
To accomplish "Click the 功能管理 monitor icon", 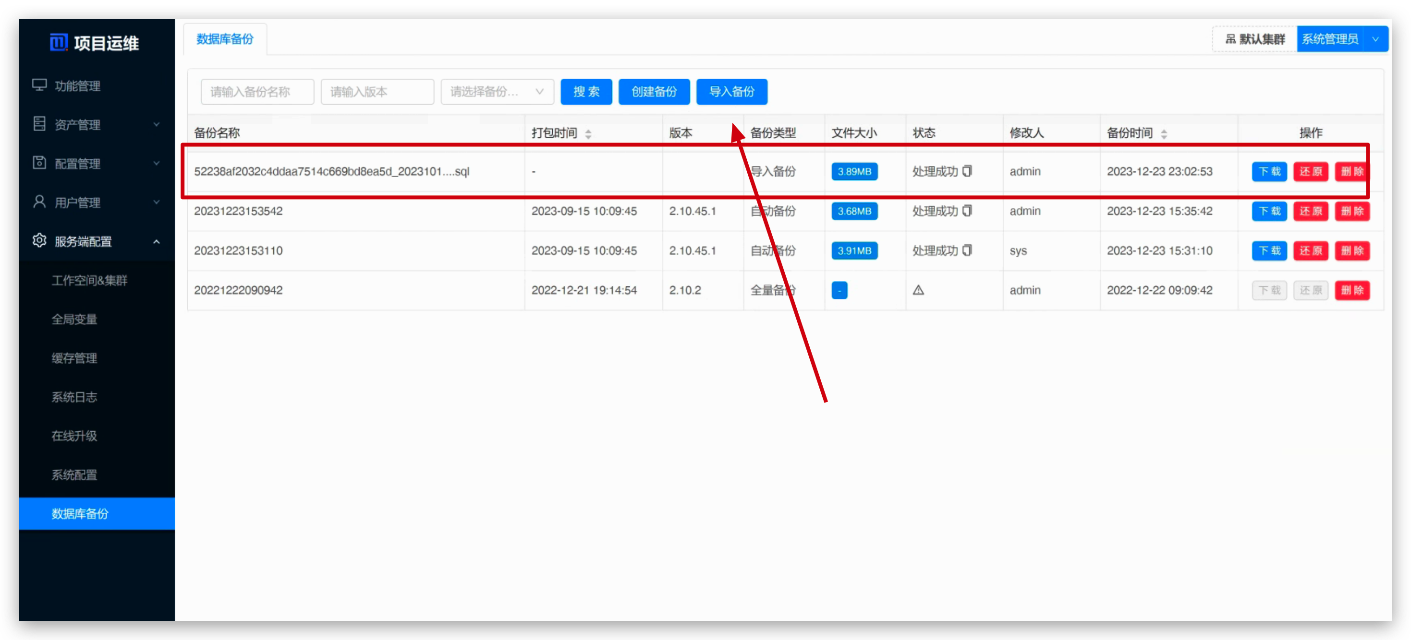I will (x=39, y=85).
